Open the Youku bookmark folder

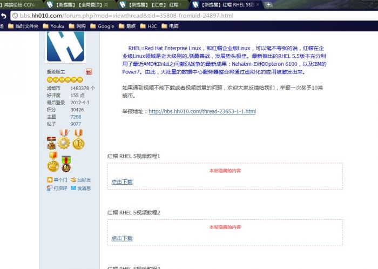coord(53,26)
